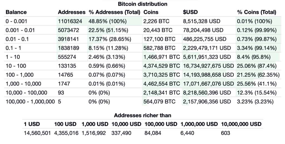Click the Balance column header

[x=16, y=12]
